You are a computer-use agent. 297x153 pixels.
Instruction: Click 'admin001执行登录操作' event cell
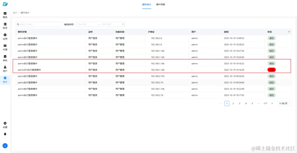29,70
